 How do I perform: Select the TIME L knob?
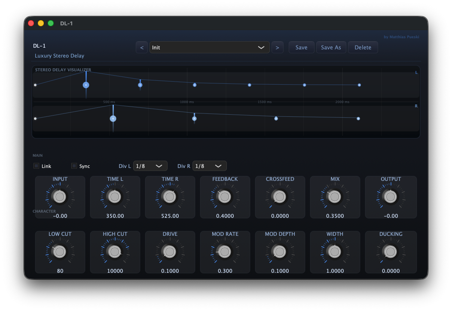pos(115,197)
